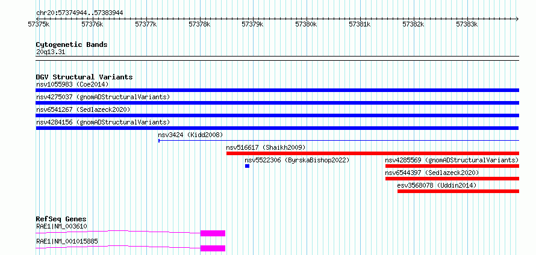Click nsv4285569 (gnomADStructuralVariants) label
Viewport: 536px width, 255px height.
[452, 160]
